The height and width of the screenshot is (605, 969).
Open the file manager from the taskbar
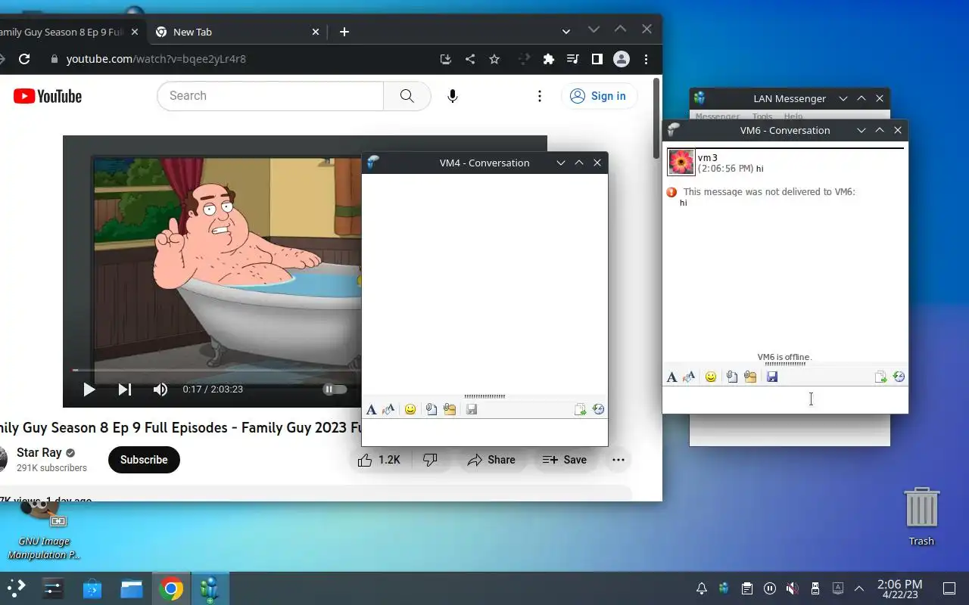(x=132, y=588)
